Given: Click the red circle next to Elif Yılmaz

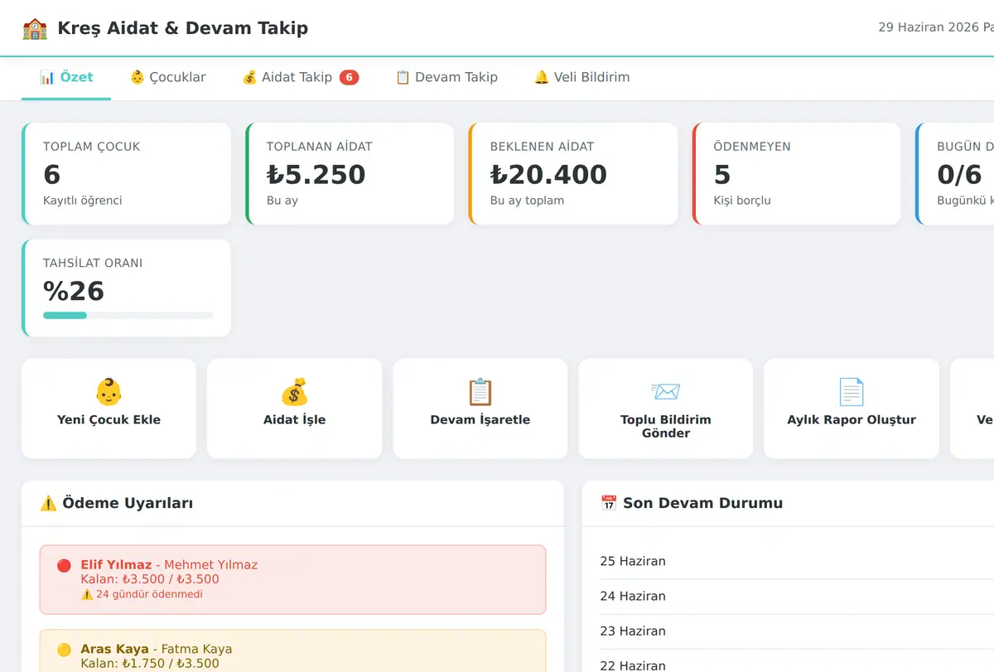Looking at the screenshot, I should 64,565.
